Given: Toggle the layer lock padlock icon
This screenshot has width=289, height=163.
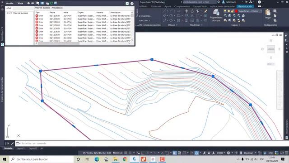Looking at the screenshot, I should point(233,11).
